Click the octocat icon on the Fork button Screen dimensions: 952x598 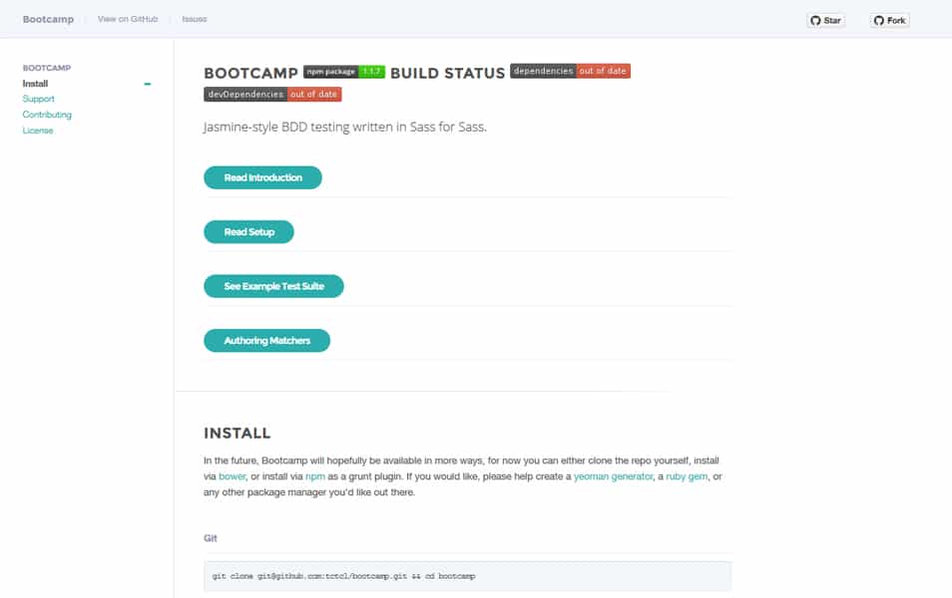point(877,19)
